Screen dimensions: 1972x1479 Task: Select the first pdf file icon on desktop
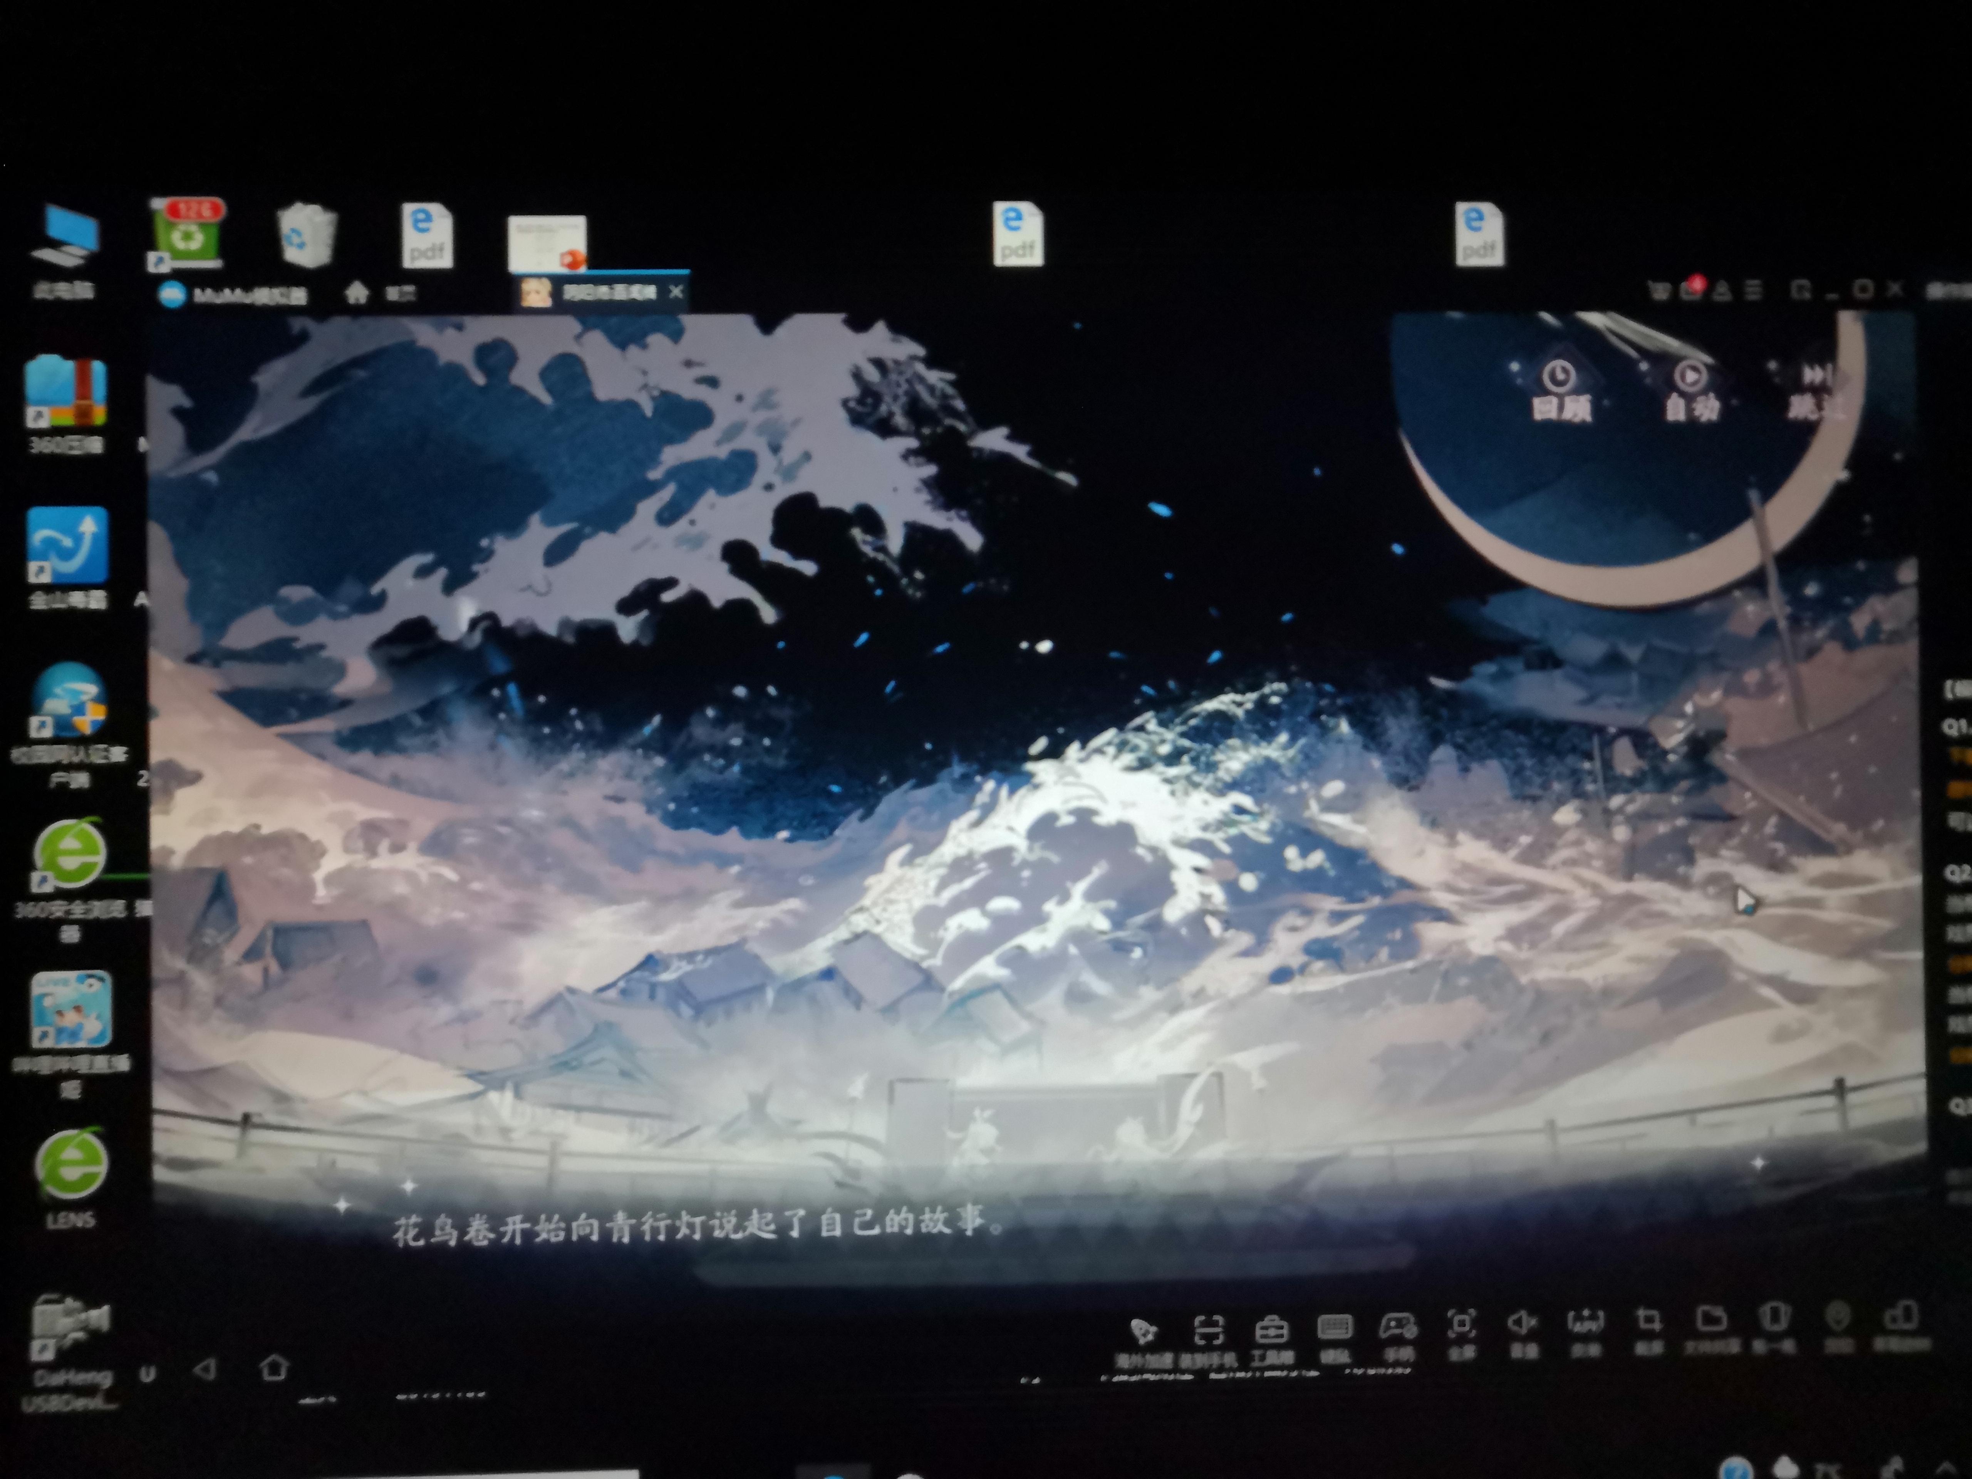427,235
